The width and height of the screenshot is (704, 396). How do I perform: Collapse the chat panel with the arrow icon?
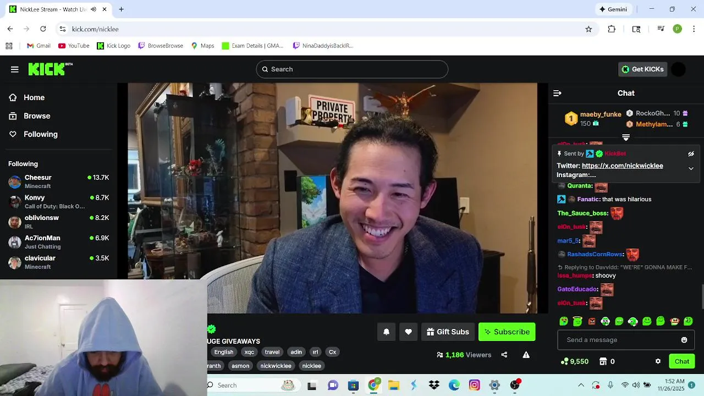pos(557,93)
